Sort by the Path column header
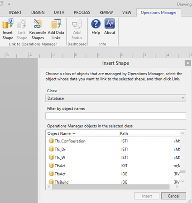Viewport: 192px width, 203px height. point(149,133)
